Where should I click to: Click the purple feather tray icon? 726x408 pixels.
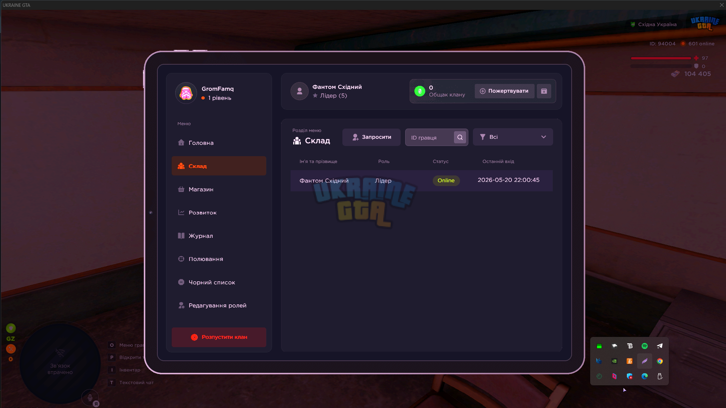pos(645,361)
